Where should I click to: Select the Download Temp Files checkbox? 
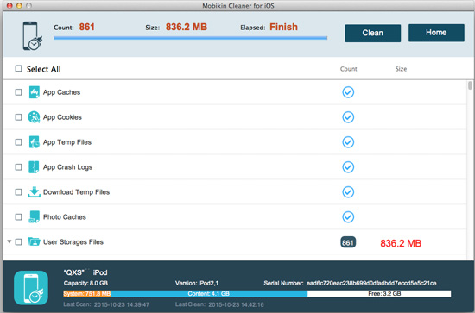[18, 192]
